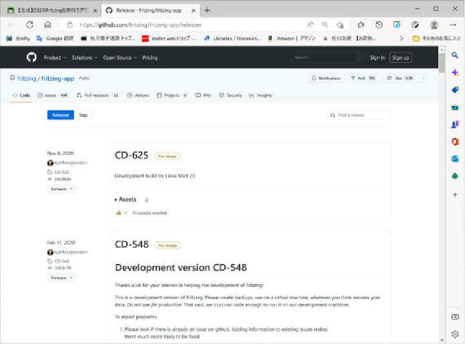Open the fritzing owner link
The image size is (465, 344).
(27, 78)
